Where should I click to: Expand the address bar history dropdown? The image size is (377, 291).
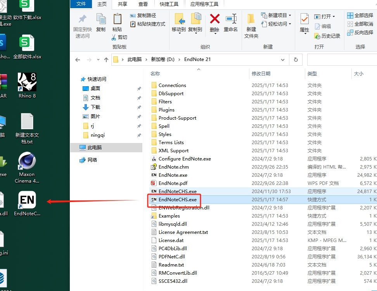click(x=283, y=60)
